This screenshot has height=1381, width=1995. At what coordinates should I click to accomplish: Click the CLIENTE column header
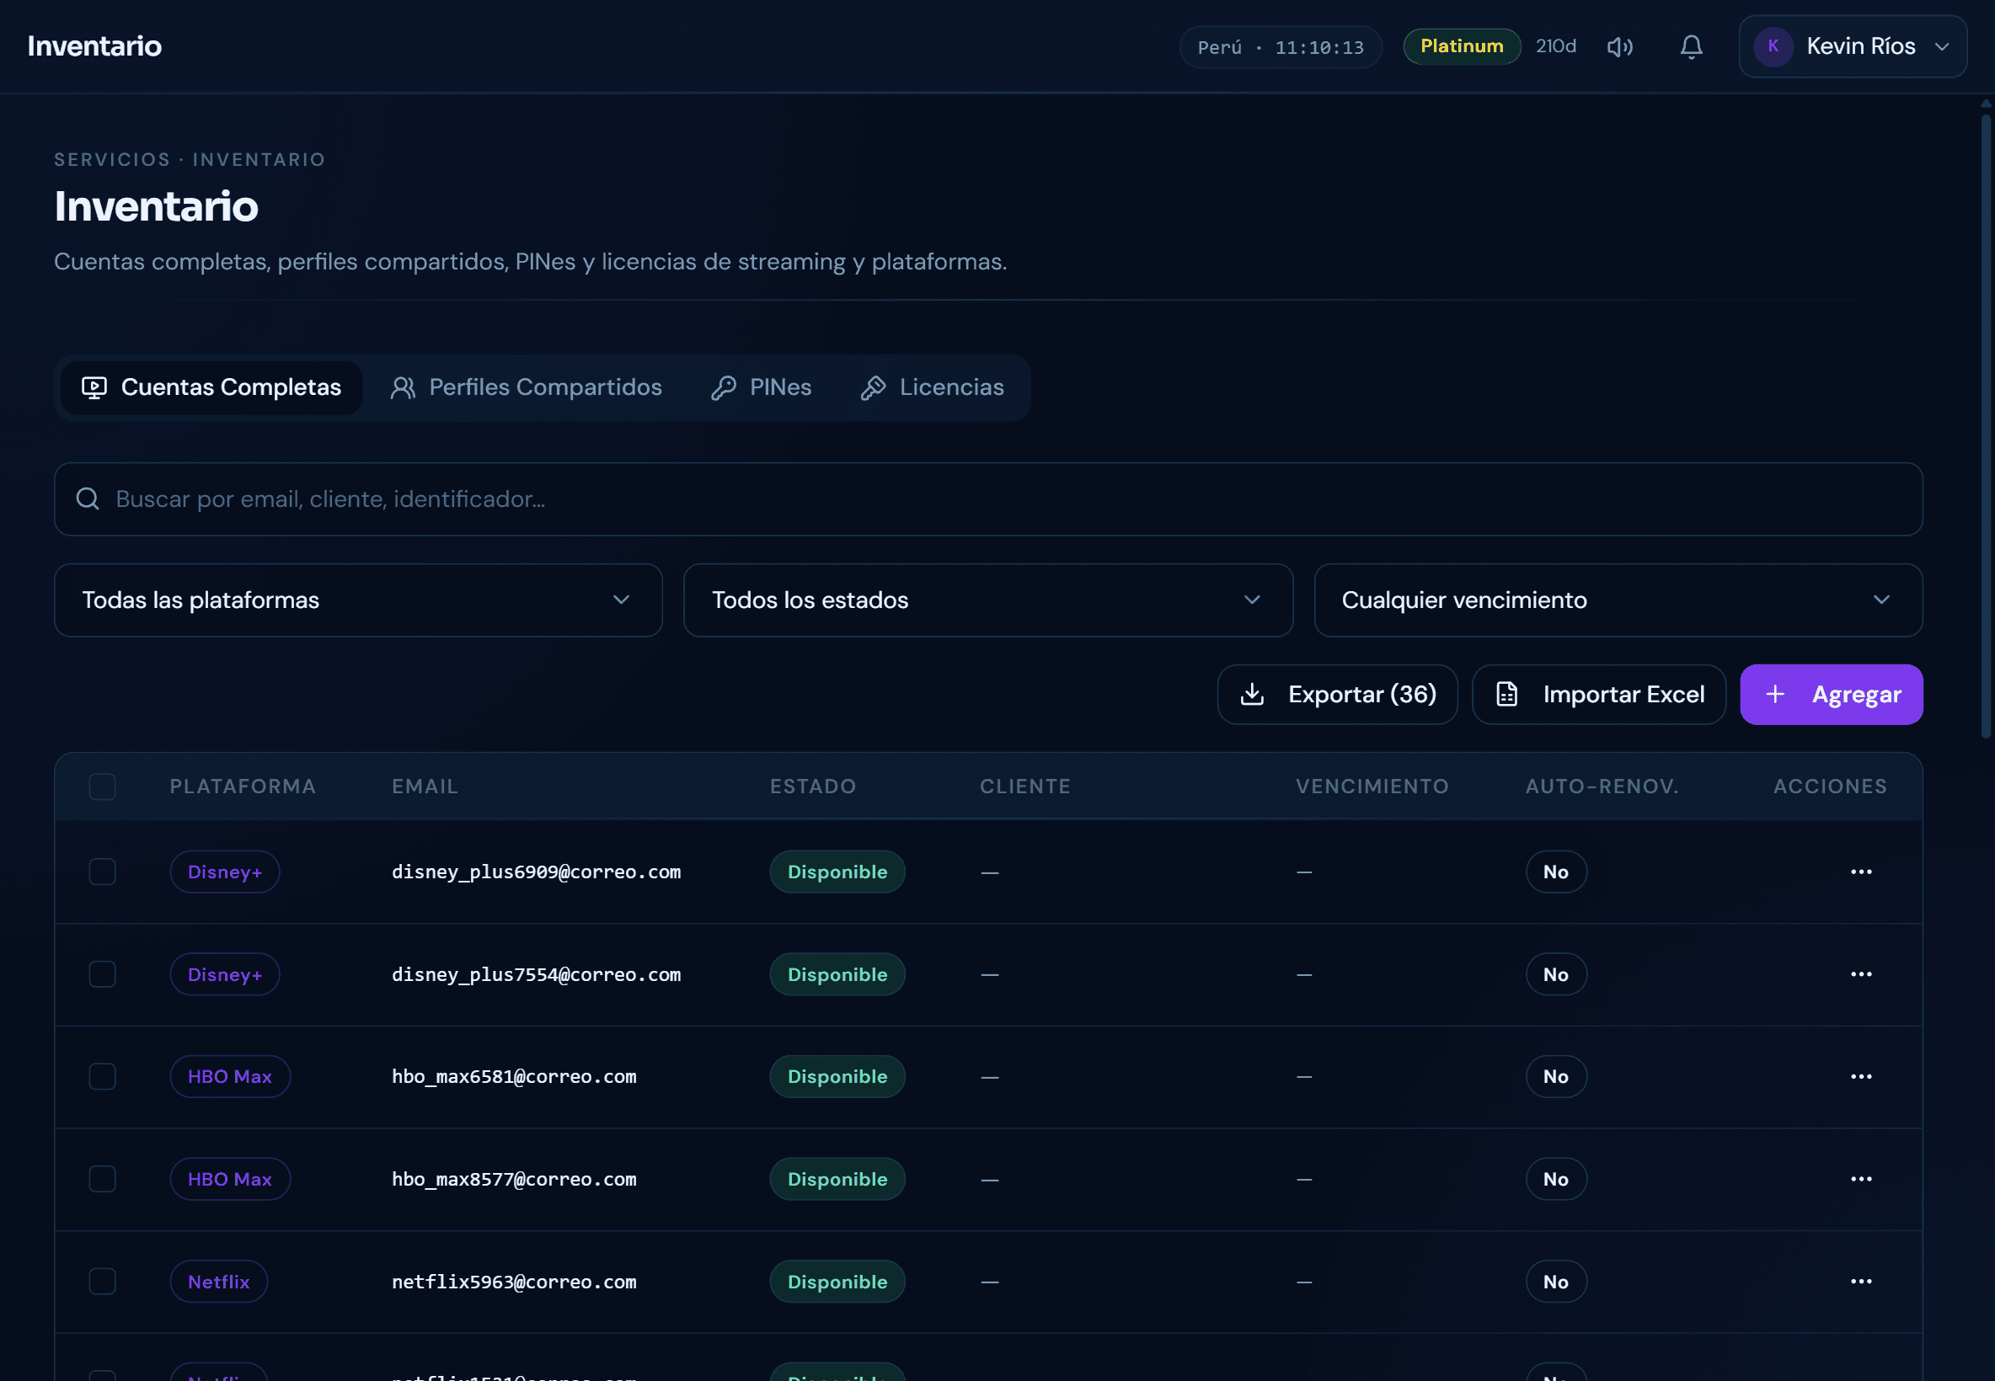point(1024,786)
